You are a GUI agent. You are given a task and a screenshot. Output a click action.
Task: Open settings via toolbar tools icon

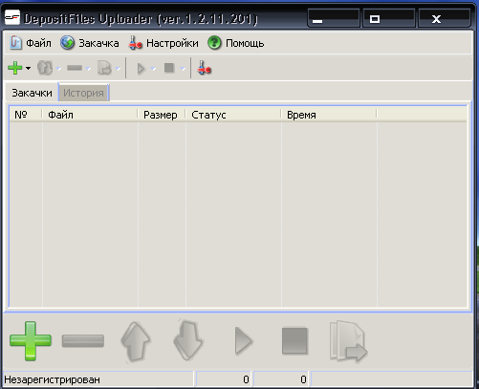(204, 68)
